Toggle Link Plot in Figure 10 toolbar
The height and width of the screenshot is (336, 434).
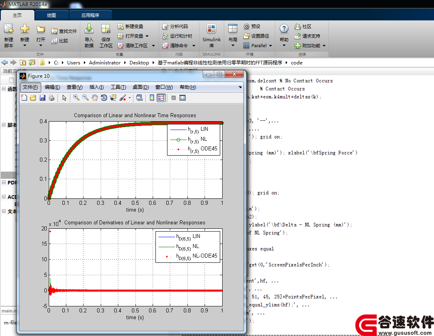tap(139, 98)
